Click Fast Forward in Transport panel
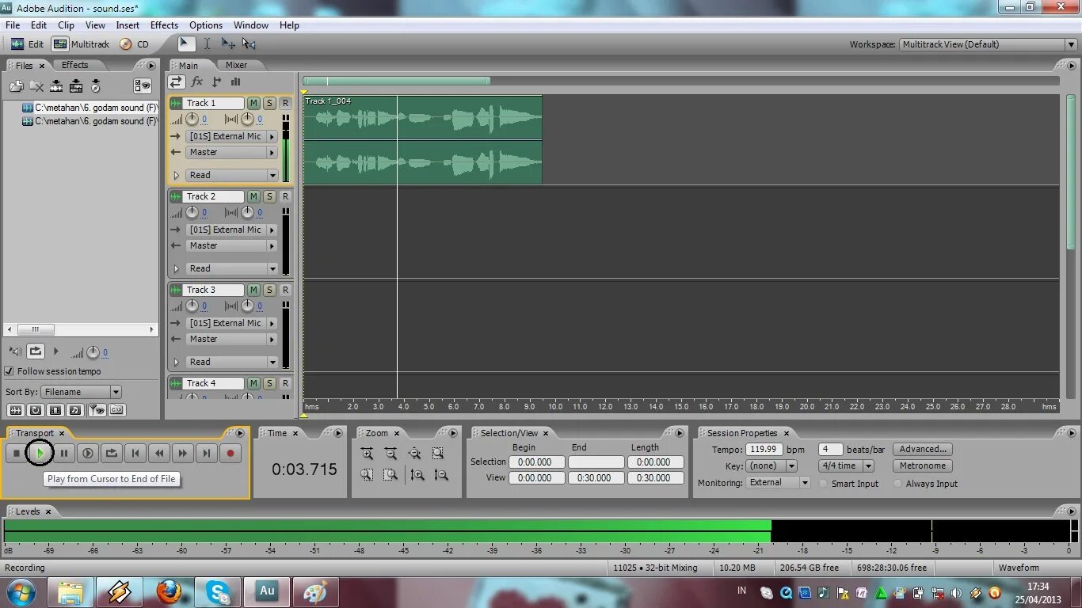 pos(183,453)
